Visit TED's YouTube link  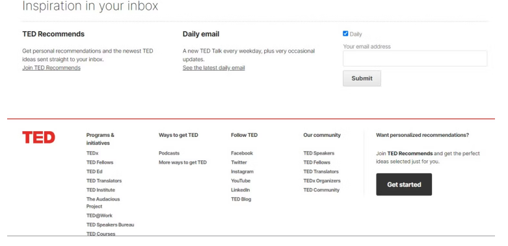click(x=241, y=180)
